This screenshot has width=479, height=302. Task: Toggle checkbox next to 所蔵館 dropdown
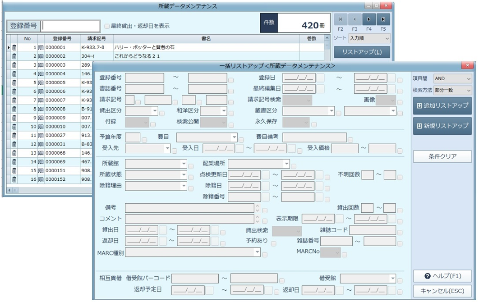click(191, 166)
